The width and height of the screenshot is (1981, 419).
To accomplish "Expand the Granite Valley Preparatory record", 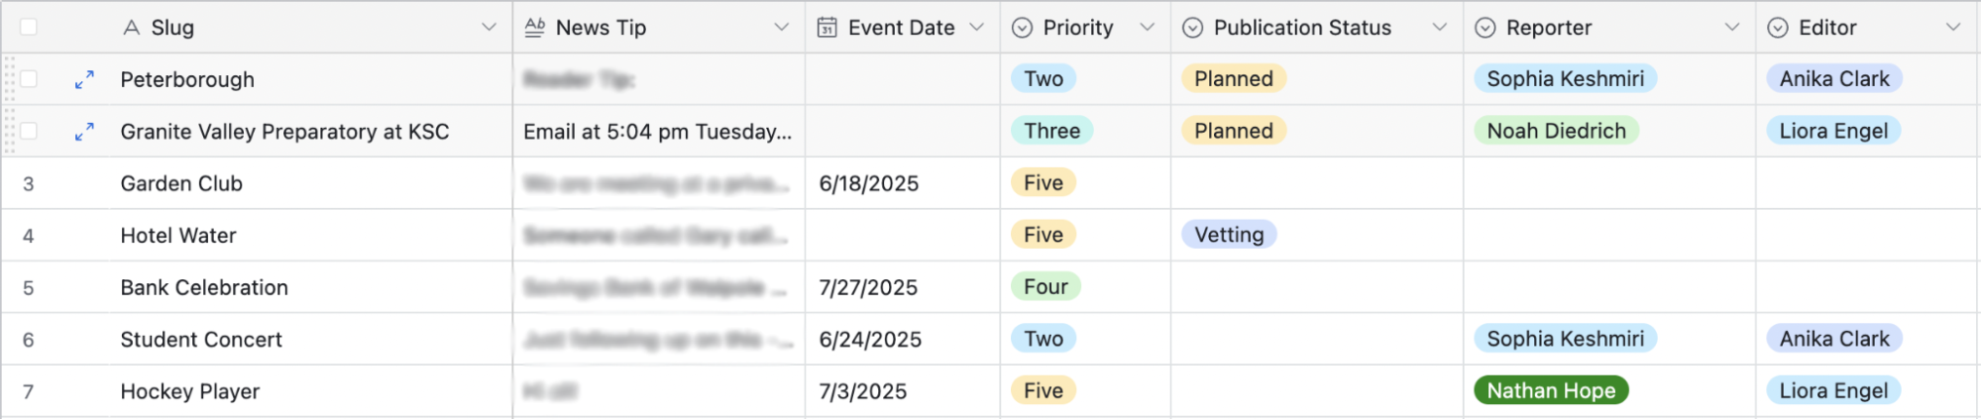I will click(x=85, y=131).
